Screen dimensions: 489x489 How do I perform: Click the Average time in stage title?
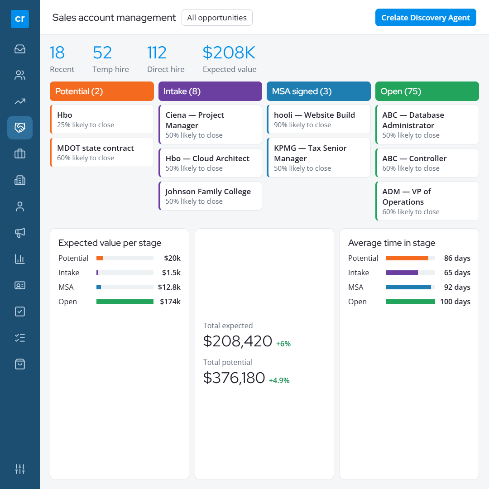coord(391,243)
